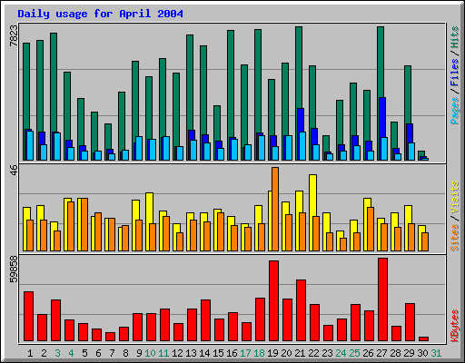Click the red 'KBytes' legend label

point(454,326)
